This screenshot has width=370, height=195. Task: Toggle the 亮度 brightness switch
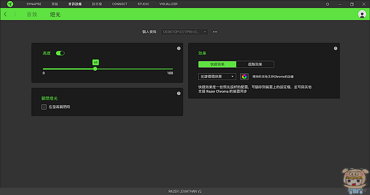point(60,53)
